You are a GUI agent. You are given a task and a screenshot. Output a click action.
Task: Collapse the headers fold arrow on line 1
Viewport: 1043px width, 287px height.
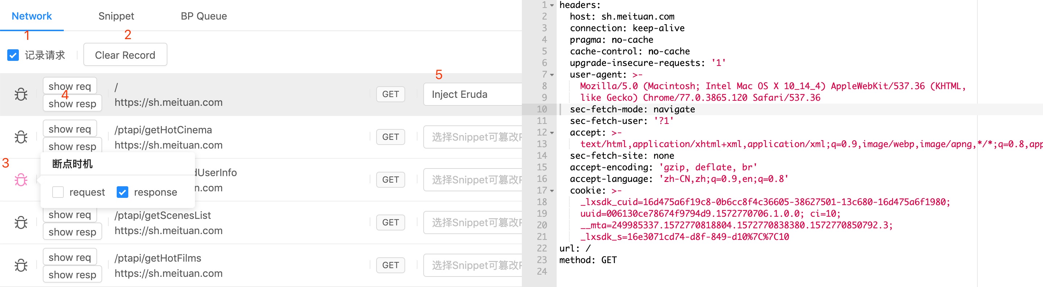552,5
